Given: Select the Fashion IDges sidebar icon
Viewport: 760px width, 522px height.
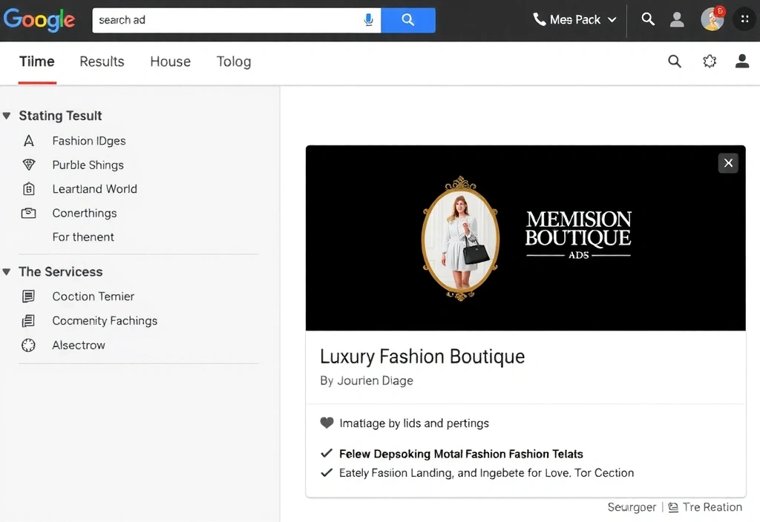Looking at the screenshot, I should [x=30, y=140].
